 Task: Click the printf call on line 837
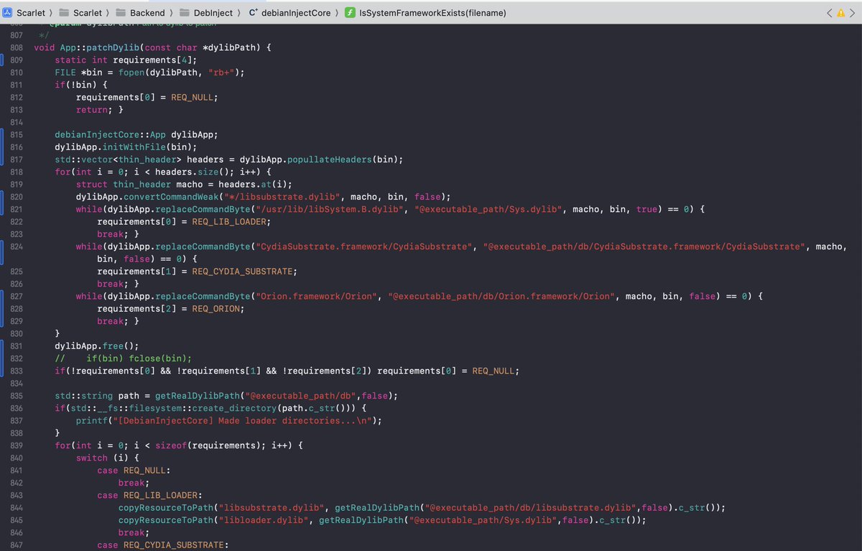[228, 421]
